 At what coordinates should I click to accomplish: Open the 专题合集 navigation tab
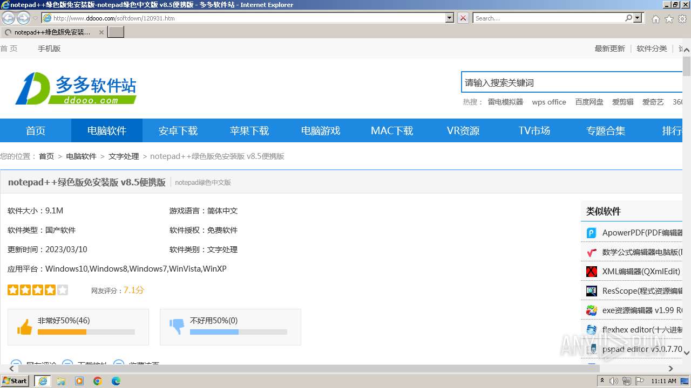point(606,130)
